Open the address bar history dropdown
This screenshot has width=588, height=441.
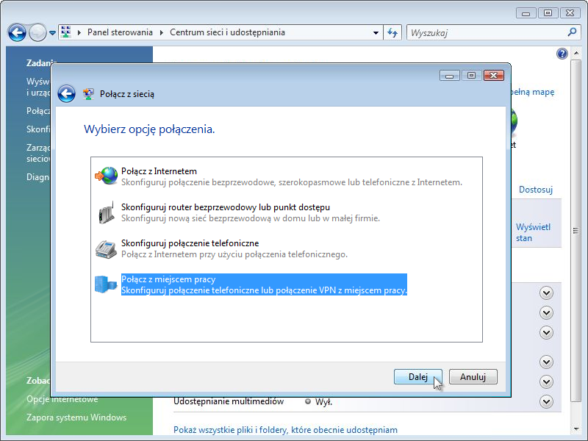point(376,32)
